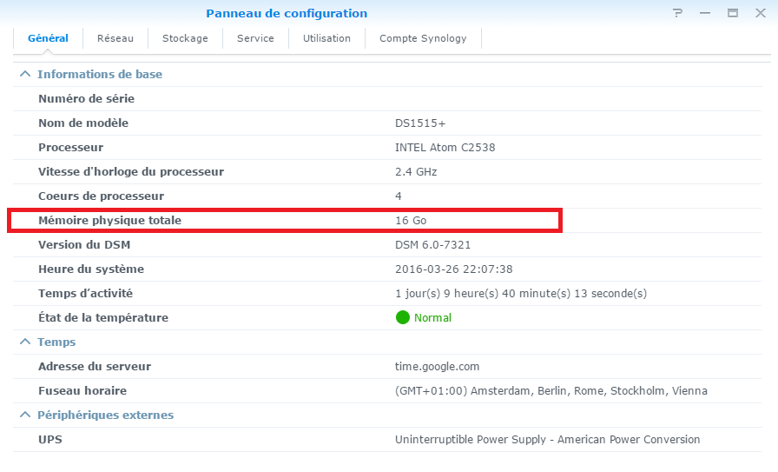The image size is (778, 472).
Task: Click the help question mark icon
Action: 678,14
